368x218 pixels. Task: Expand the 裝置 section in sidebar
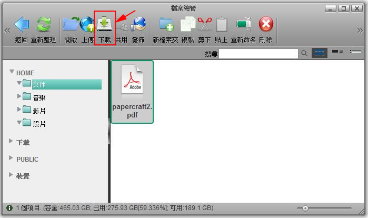click(x=12, y=176)
